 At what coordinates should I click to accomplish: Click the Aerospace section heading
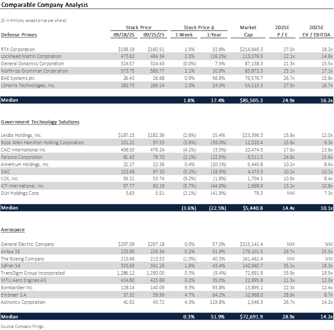coord(12,230)
